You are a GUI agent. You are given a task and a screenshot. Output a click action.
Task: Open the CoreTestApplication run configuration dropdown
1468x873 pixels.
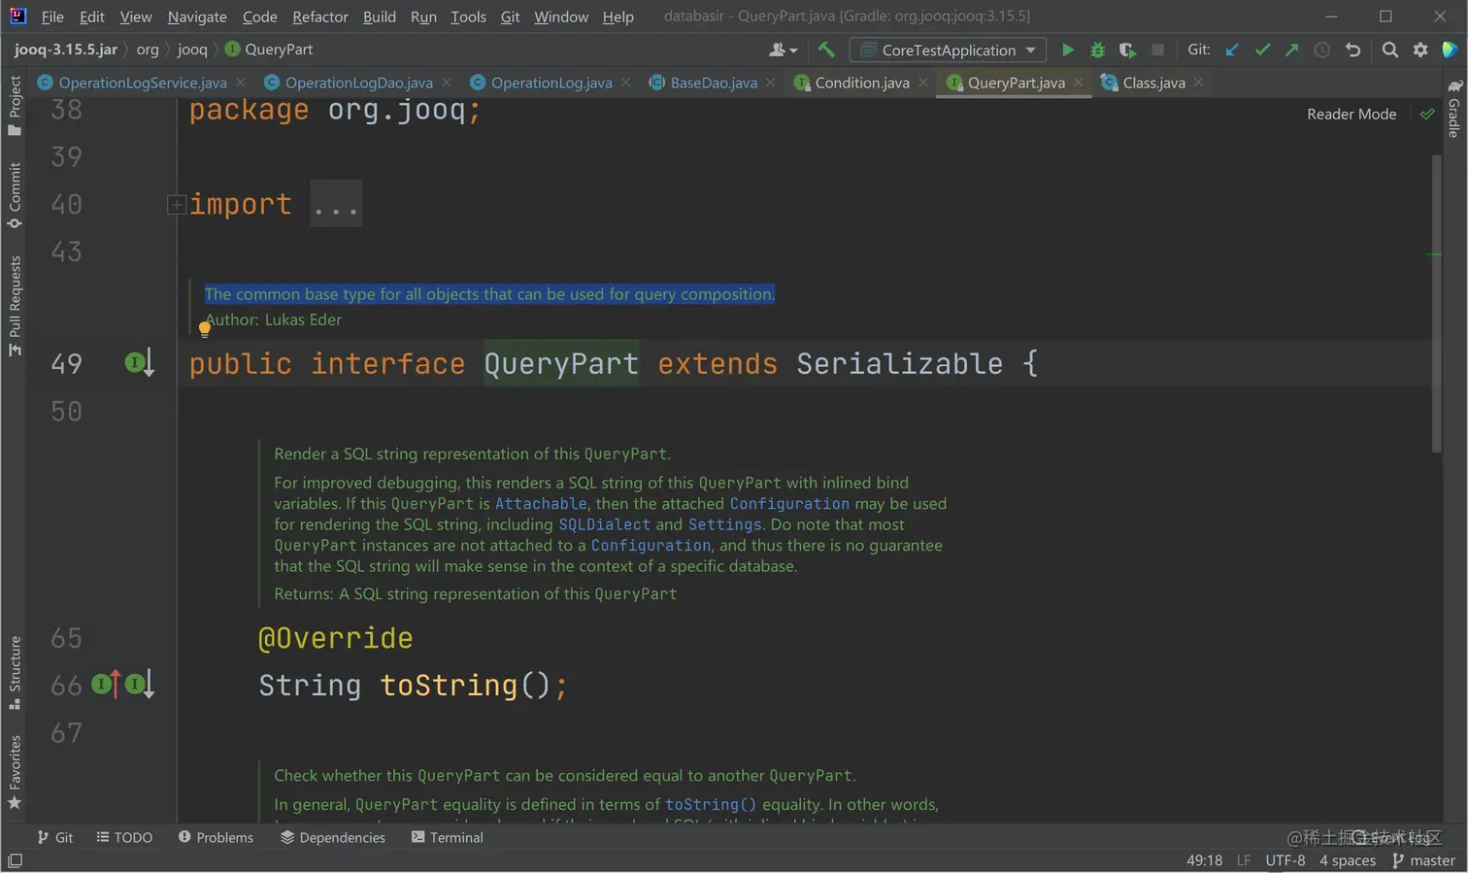[x=948, y=50]
